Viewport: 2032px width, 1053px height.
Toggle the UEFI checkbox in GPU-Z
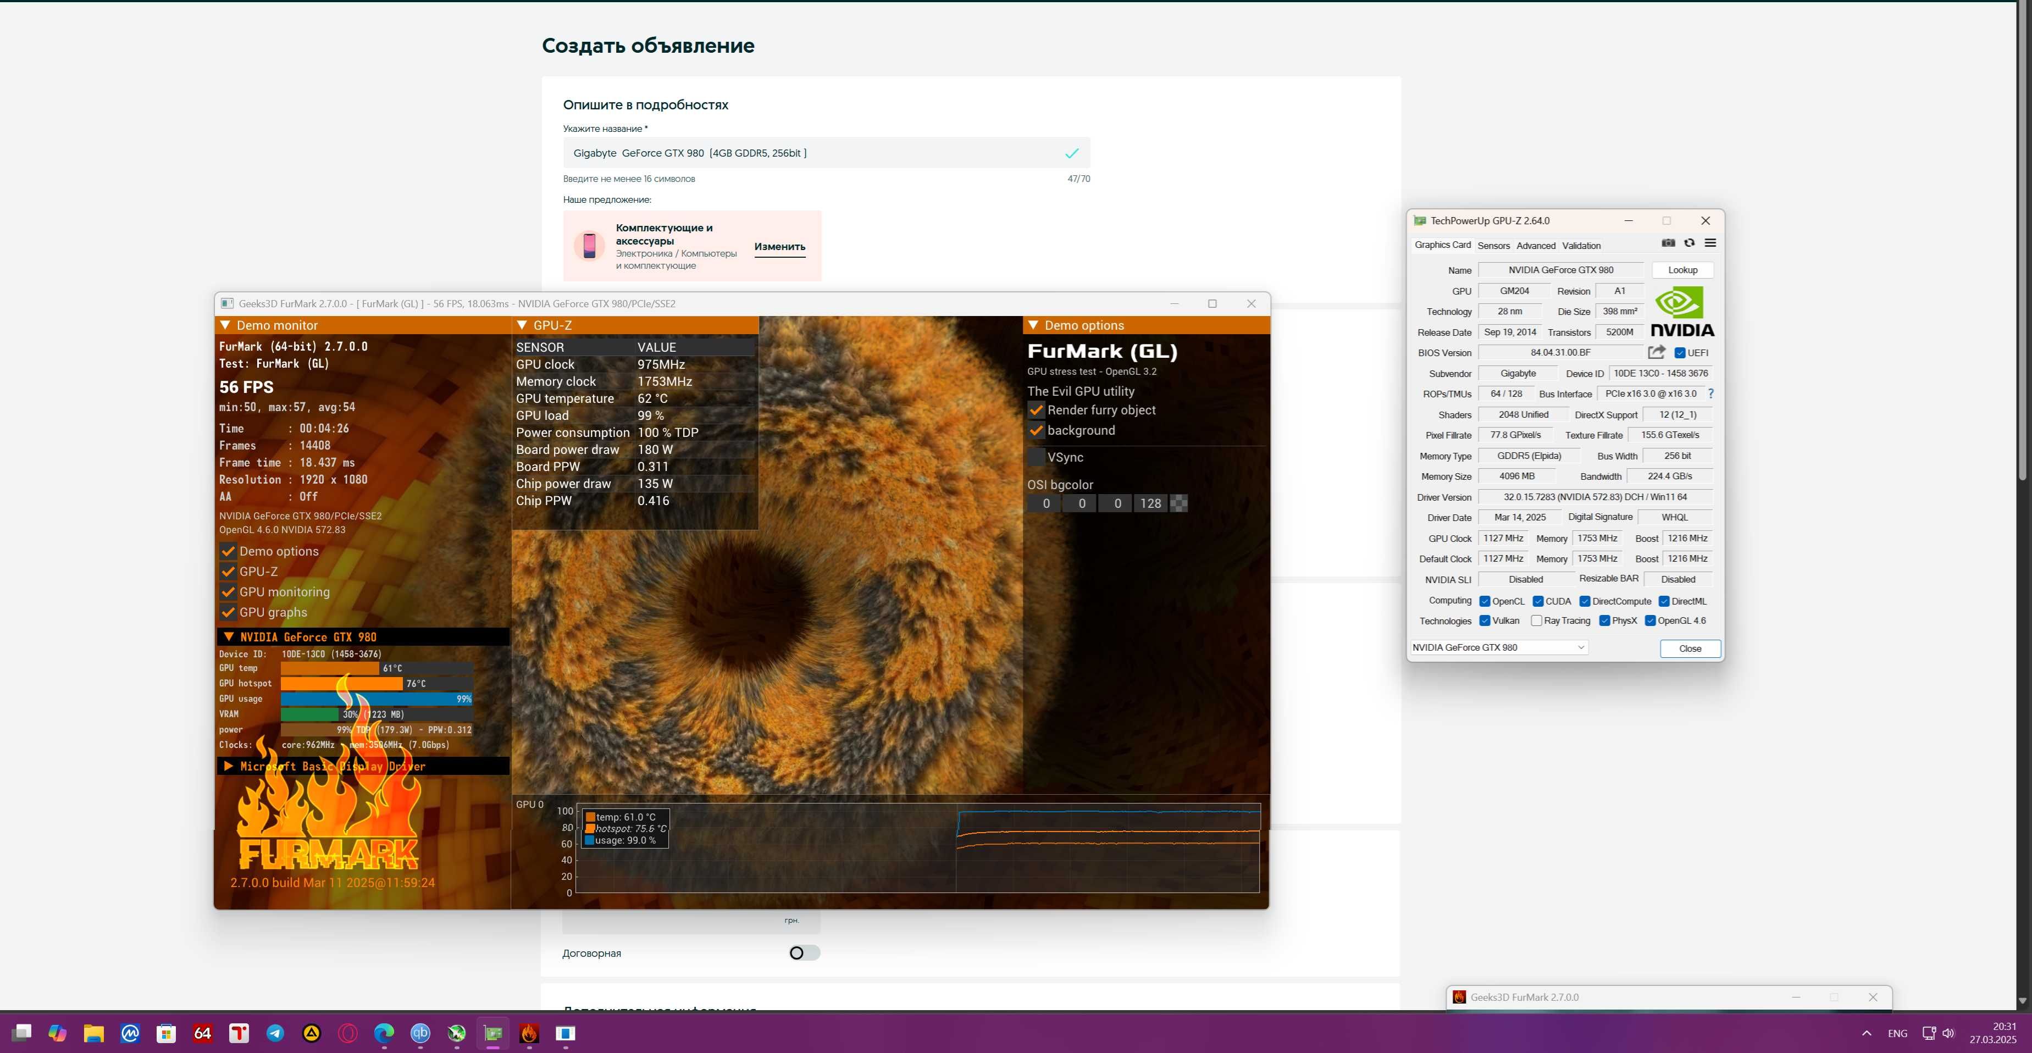click(x=1679, y=353)
